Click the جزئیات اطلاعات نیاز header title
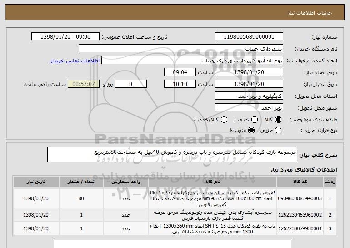Viewport: 350px width, 248px height. (310, 13)
